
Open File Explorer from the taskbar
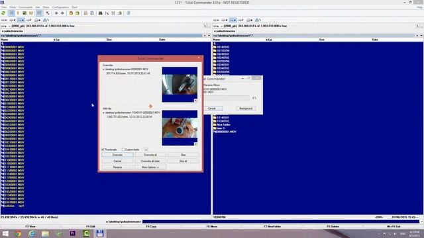[45, 233]
